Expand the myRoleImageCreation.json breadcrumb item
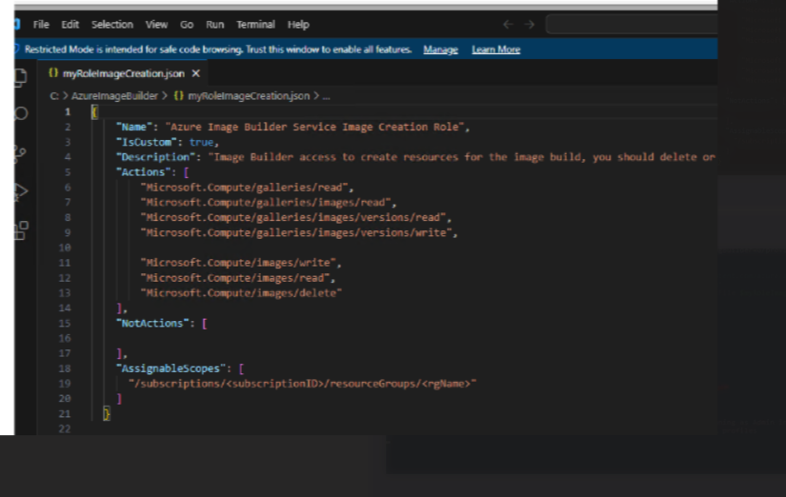Image resolution: width=786 pixels, height=497 pixels. click(248, 96)
